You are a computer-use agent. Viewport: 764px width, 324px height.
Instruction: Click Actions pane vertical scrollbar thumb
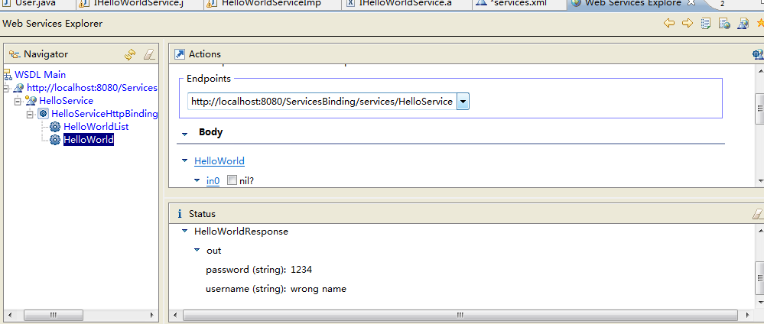point(759,109)
